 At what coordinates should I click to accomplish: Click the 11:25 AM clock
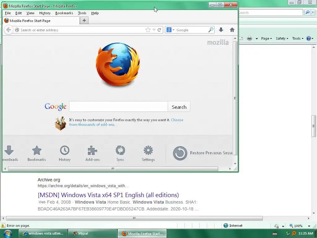(306, 233)
